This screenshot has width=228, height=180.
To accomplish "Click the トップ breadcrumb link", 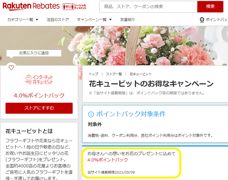I will coord(93,74).
